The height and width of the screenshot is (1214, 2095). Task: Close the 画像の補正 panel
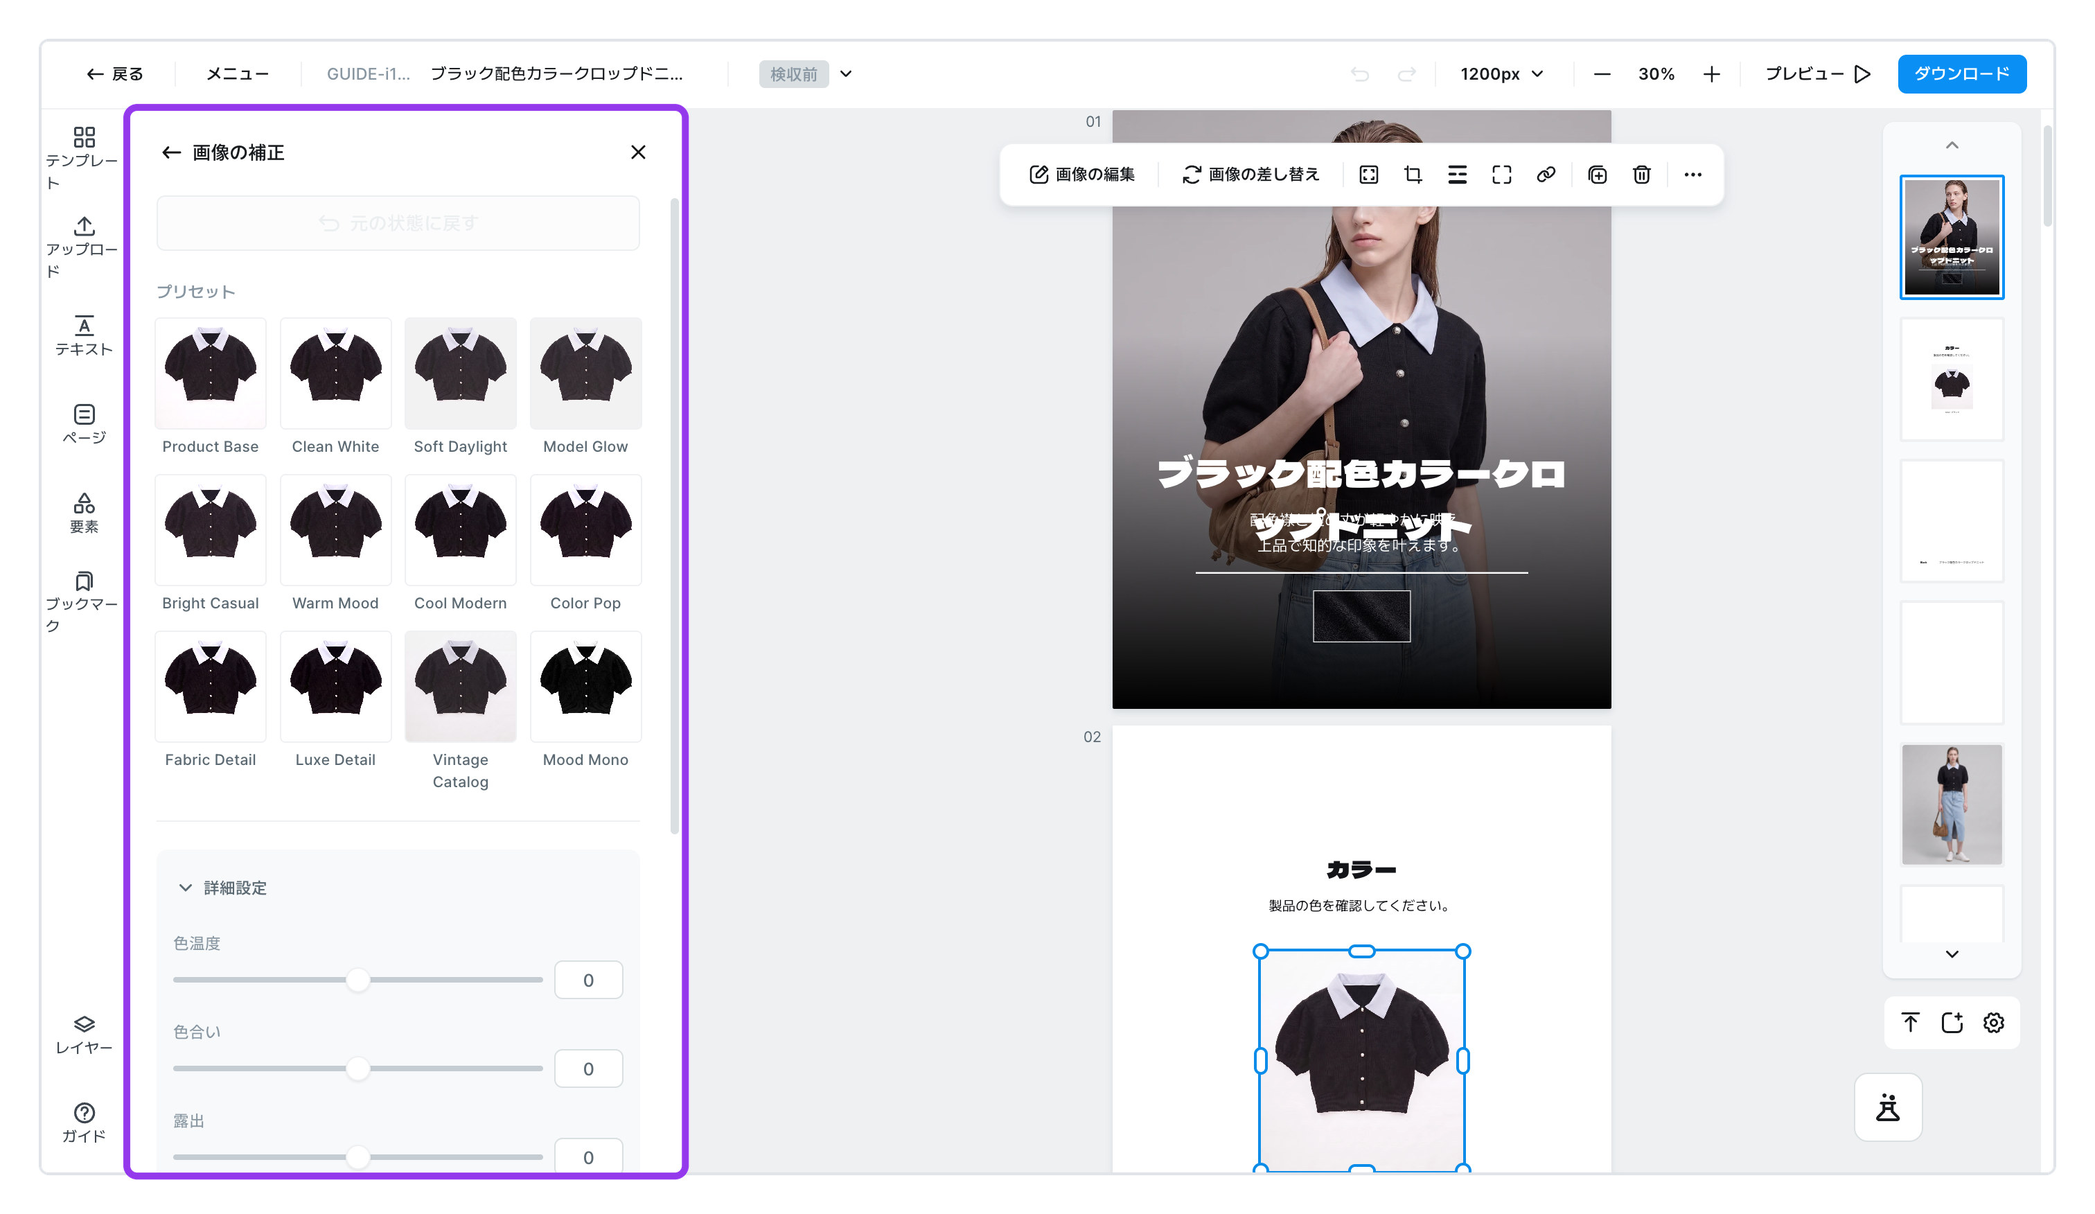click(x=637, y=152)
